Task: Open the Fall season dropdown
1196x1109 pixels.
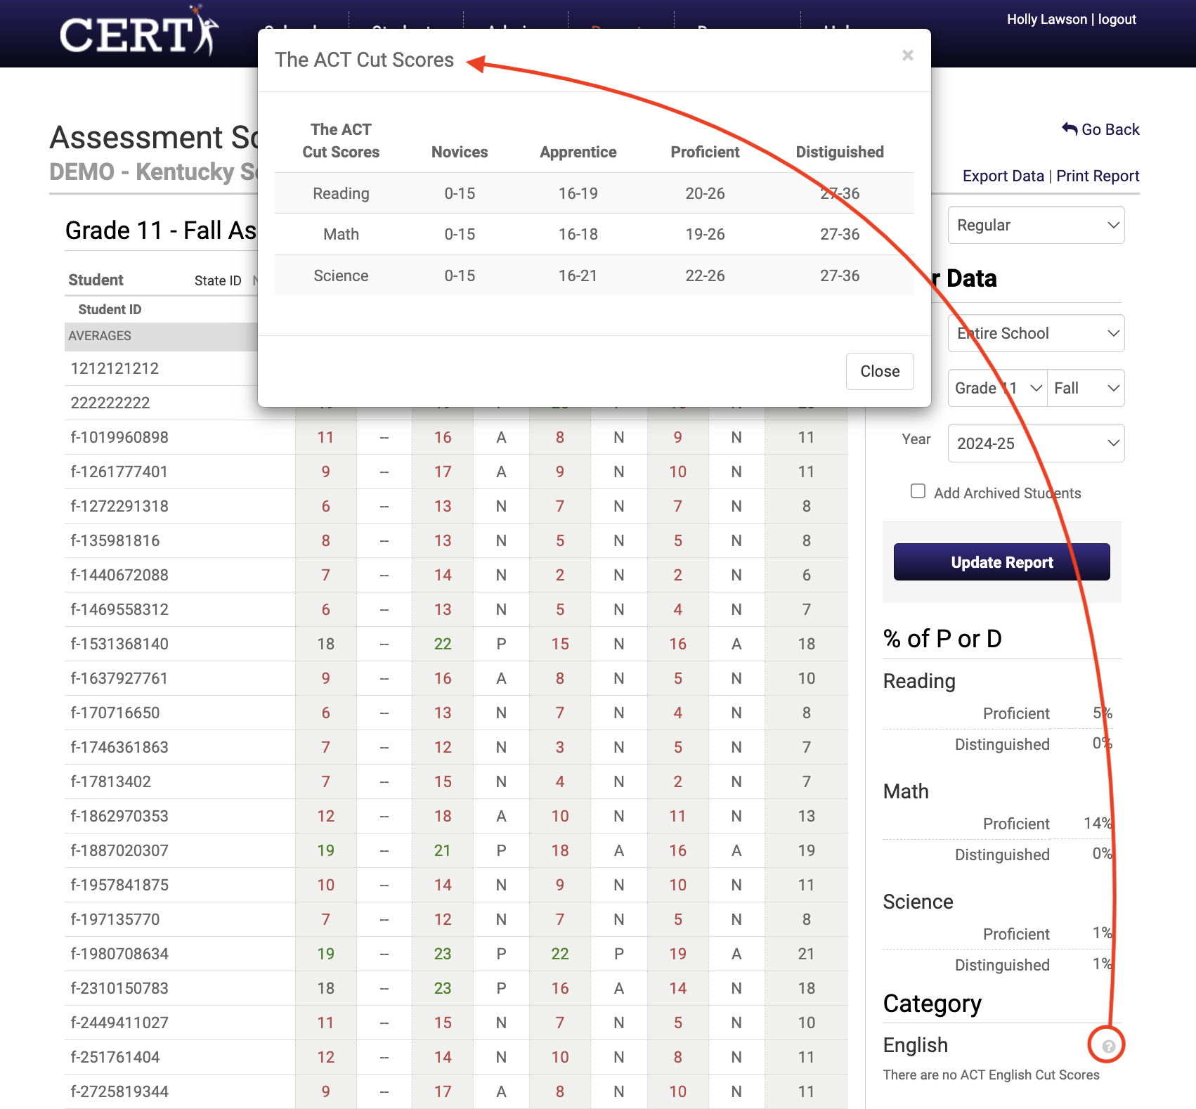Action: (1085, 388)
